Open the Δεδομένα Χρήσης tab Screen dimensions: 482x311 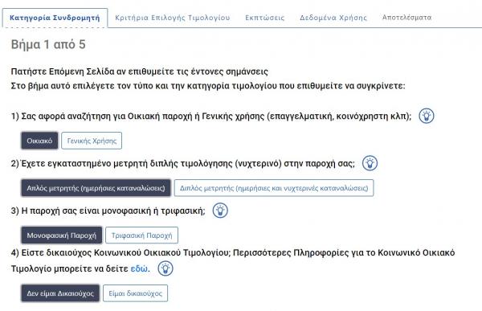333,18
